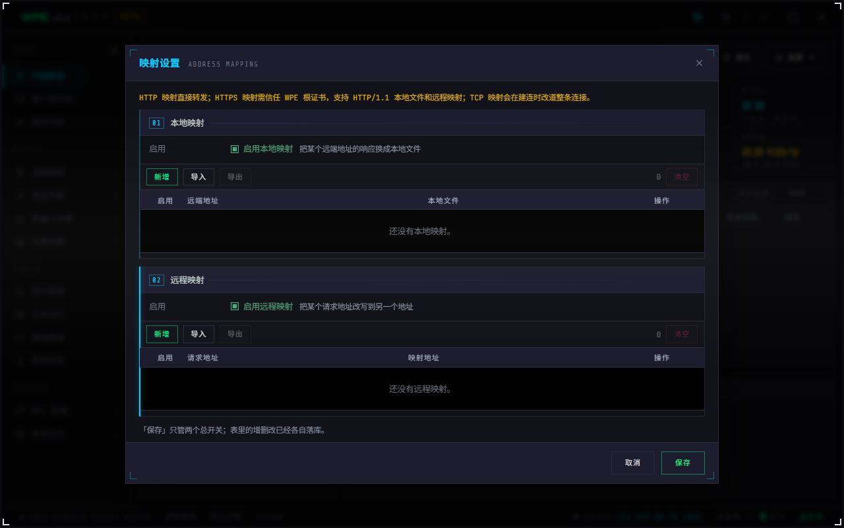Image resolution: width=844 pixels, height=528 pixels.
Task: Click the 把某个远端地址的响应换成本地文件 description
Action: pos(360,149)
